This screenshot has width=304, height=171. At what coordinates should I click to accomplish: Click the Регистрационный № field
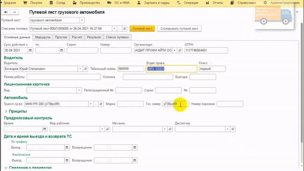[x=129, y=90]
